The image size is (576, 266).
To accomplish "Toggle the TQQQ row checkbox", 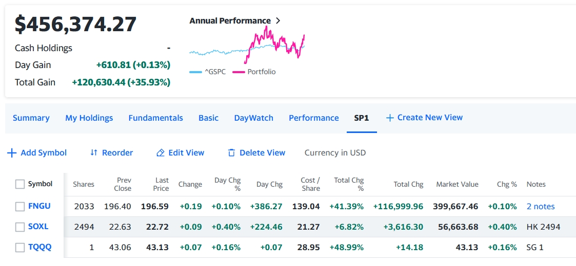I will pyautogui.click(x=20, y=248).
